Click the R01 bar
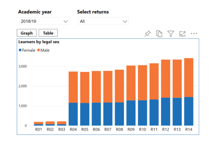213x142 pixels. pyautogui.click(x=39, y=123)
